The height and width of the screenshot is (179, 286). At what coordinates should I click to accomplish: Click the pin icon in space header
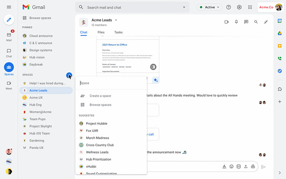236,22
